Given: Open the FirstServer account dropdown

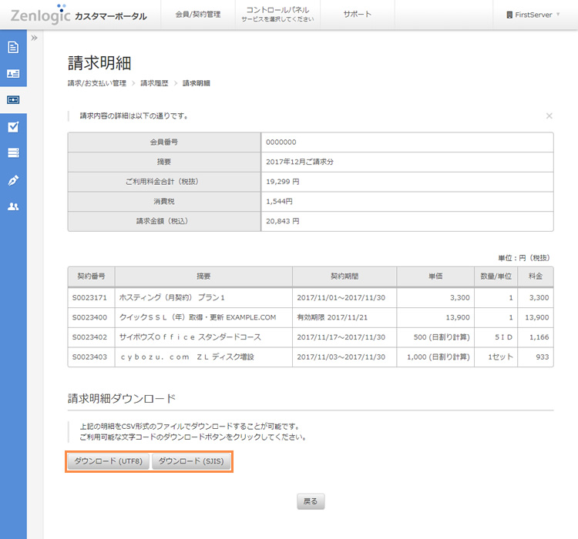Looking at the screenshot, I should [533, 15].
